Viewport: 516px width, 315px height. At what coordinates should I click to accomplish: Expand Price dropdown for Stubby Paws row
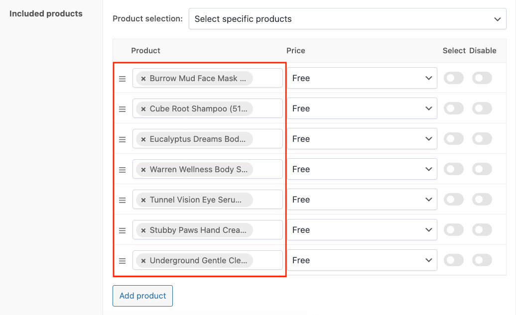pos(362,230)
